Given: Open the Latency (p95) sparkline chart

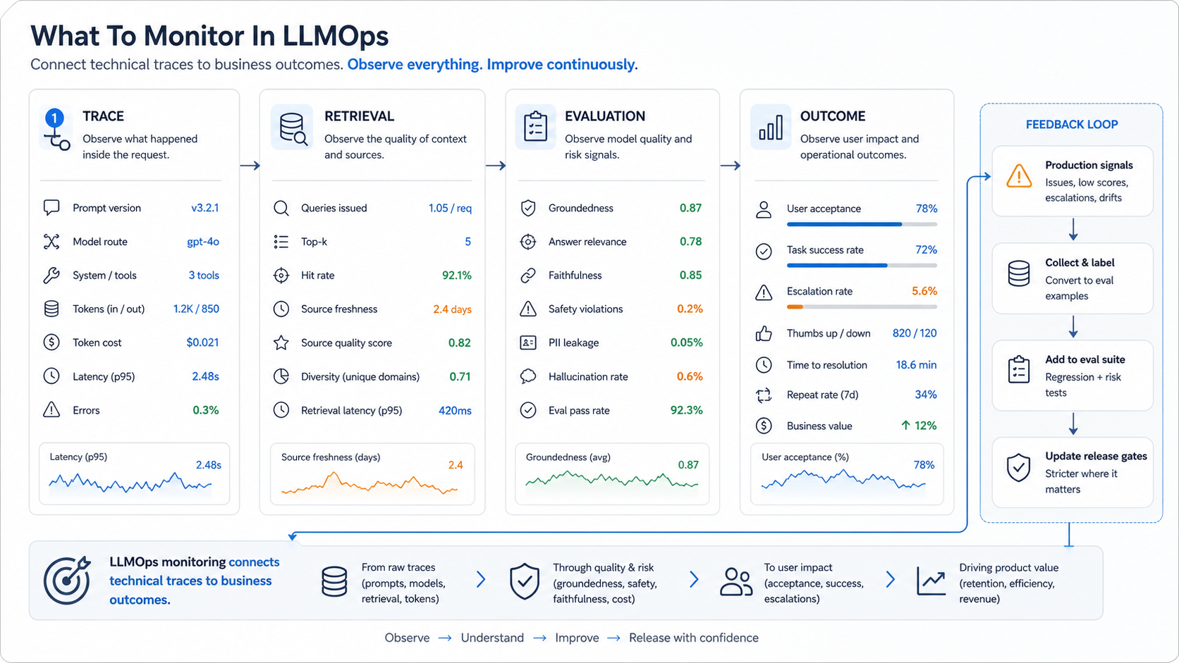Looking at the screenshot, I should pos(134,473).
